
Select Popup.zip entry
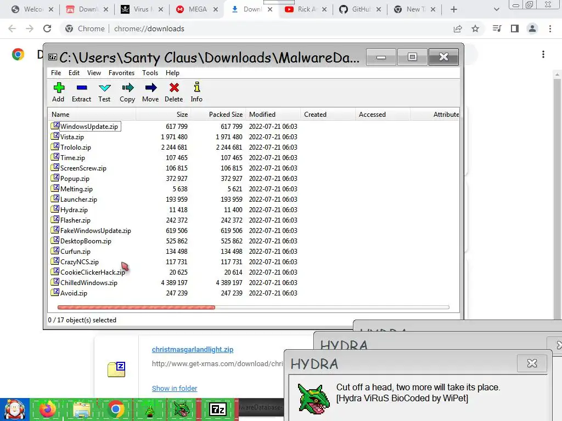pyautogui.click(x=75, y=178)
